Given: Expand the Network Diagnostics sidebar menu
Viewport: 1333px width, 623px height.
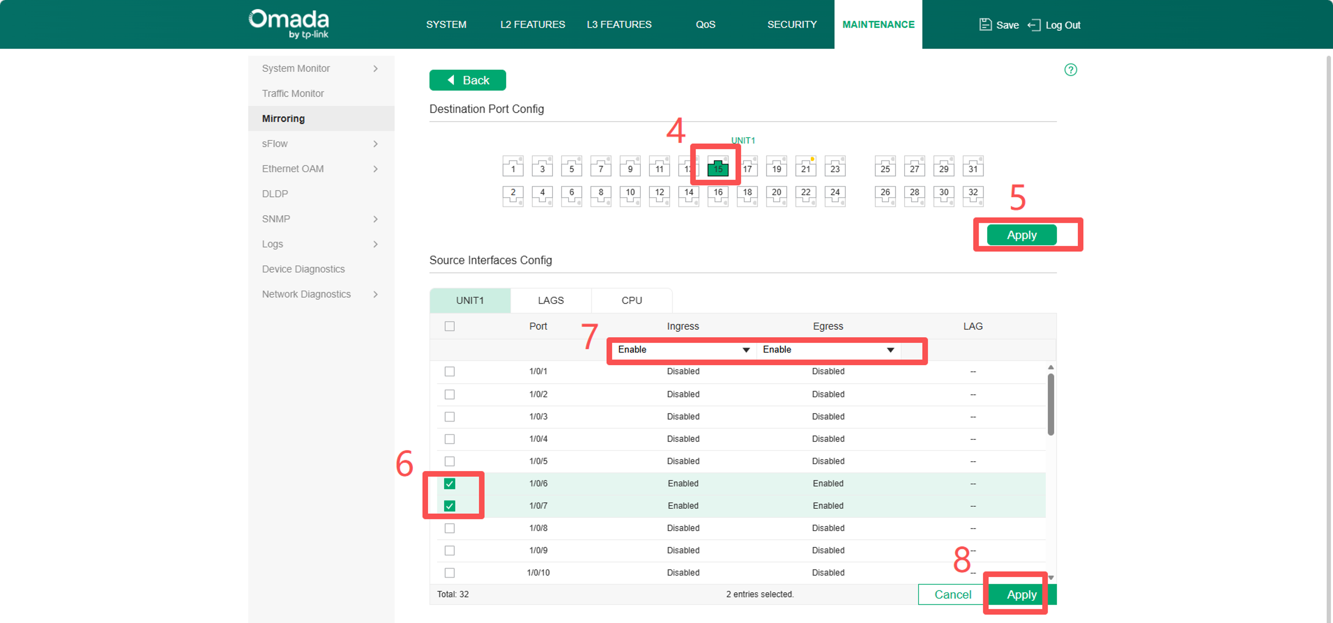Looking at the screenshot, I should pos(321,294).
